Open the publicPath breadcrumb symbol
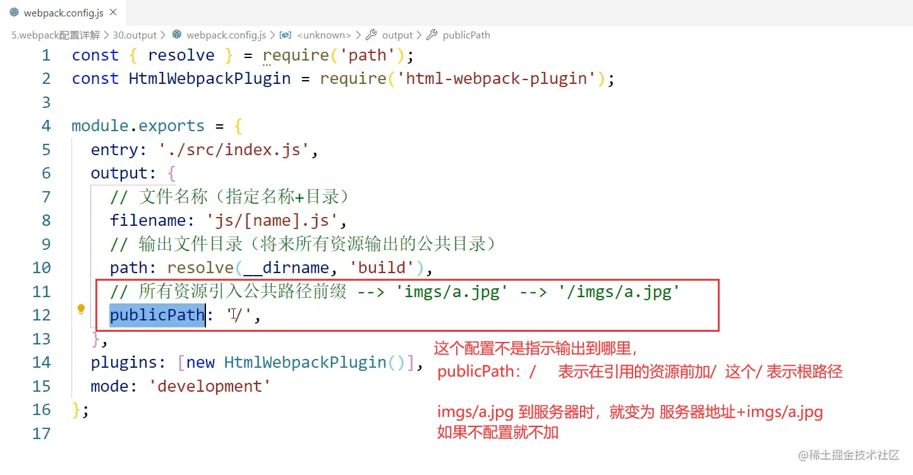Image resolution: width=913 pixels, height=475 pixels. (x=466, y=35)
